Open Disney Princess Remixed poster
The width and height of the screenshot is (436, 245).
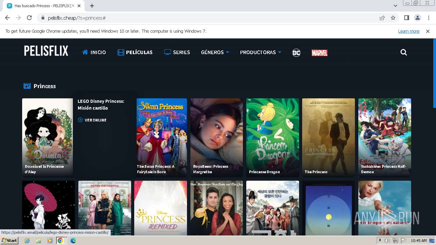pyautogui.click(x=160, y=208)
